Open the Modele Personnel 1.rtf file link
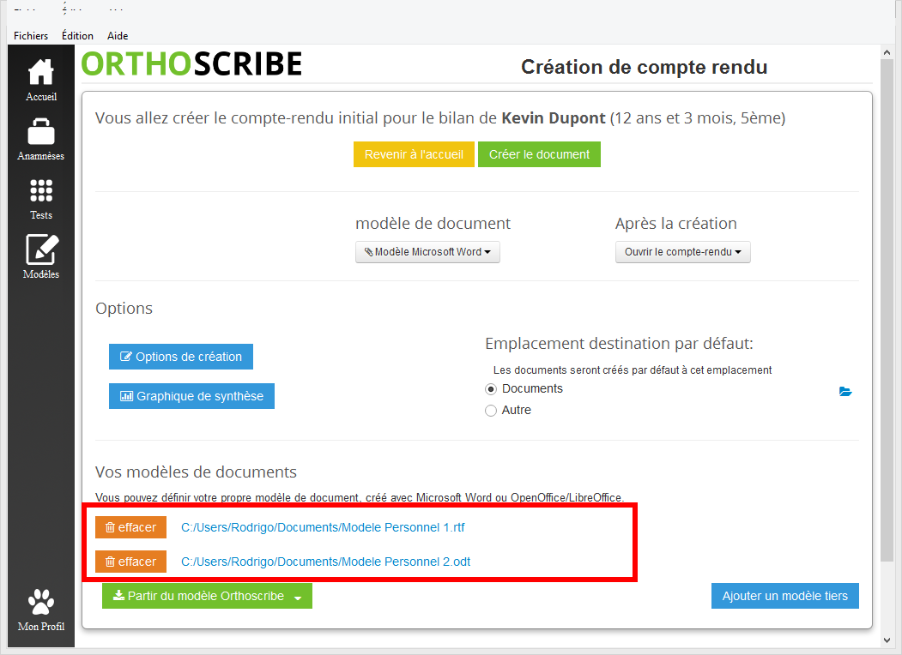The width and height of the screenshot is (902, 655). pyautogui.click(x=323, y=527)
